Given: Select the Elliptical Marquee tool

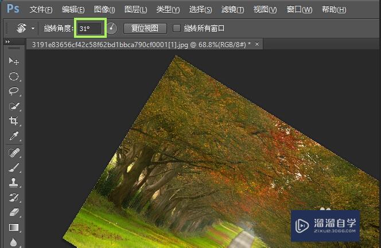Looking at the screenshot, I should click(14, 76).
